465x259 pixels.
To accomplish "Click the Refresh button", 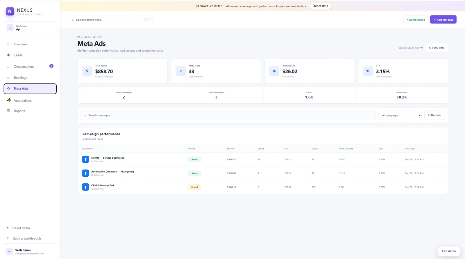I will [434, 115].
